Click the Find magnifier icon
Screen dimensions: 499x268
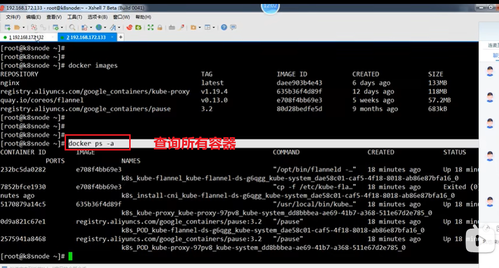pyautogui.click(x=72, y=28)
